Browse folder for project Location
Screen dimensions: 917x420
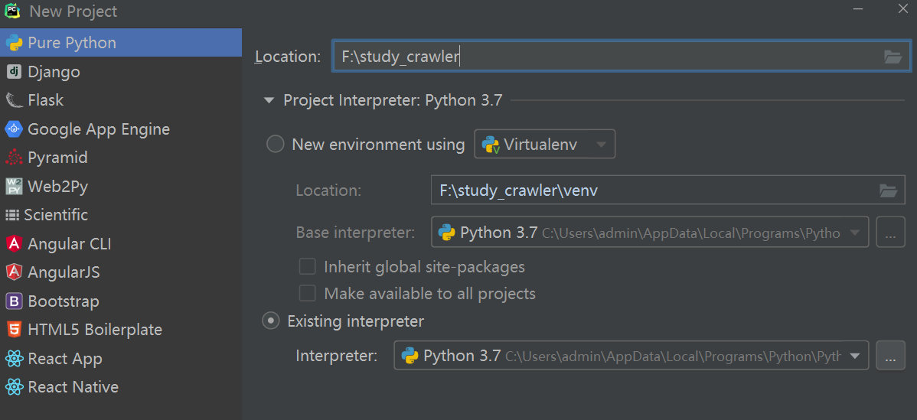(x=893, y=57)
